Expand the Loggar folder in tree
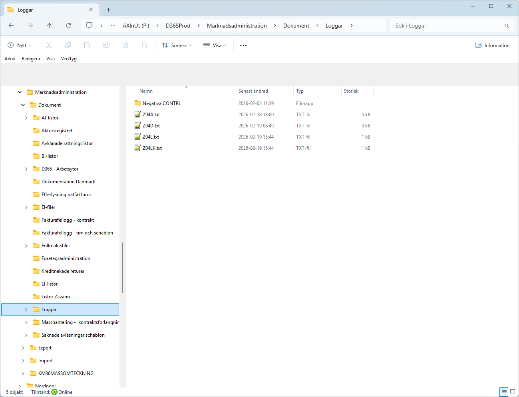Viewport: 519px width, 397px height. (26, 310)
